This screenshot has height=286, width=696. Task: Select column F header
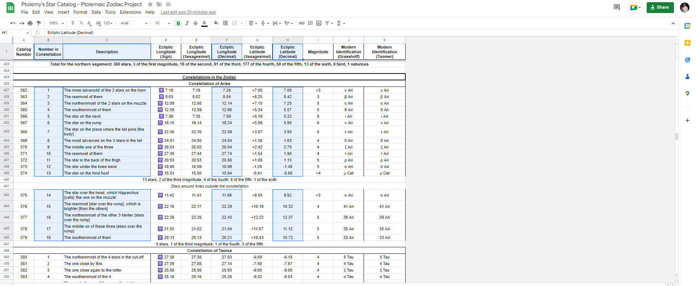[227, 40]
